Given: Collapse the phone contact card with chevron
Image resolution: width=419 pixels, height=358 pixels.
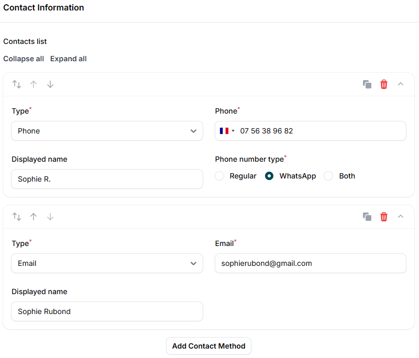Looking at the screenshot, I should coord(401,84).
